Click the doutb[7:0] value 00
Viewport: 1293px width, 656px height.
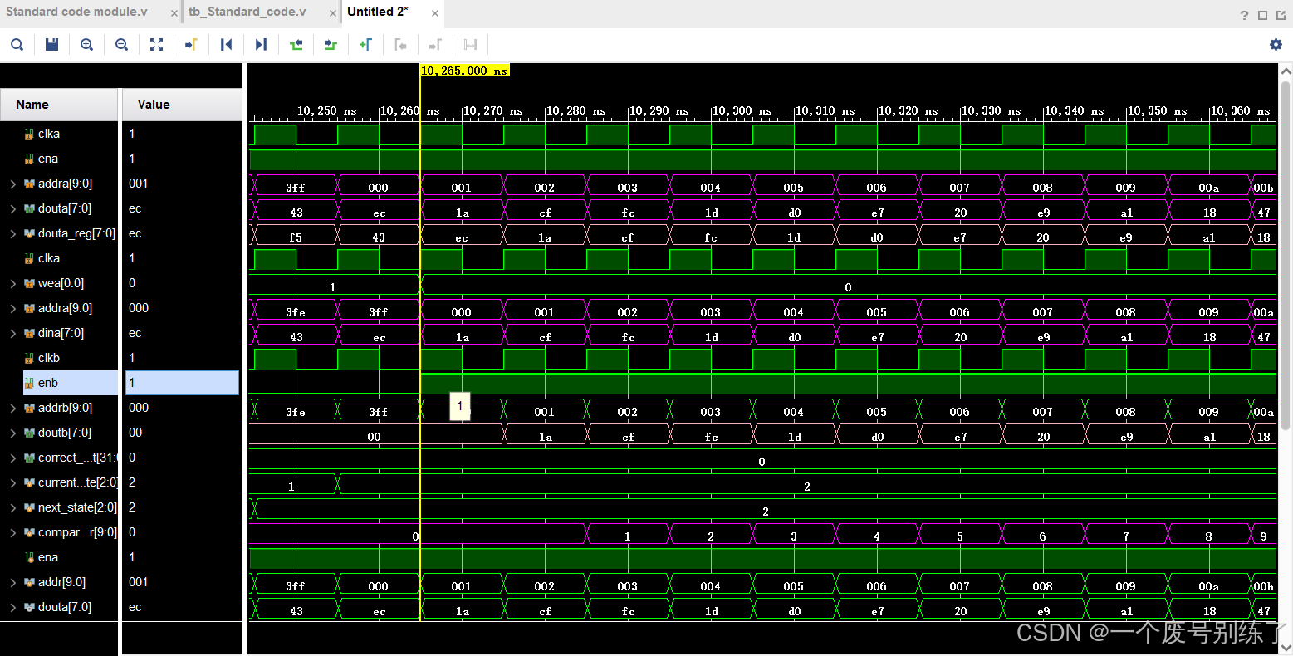[135, 433]
